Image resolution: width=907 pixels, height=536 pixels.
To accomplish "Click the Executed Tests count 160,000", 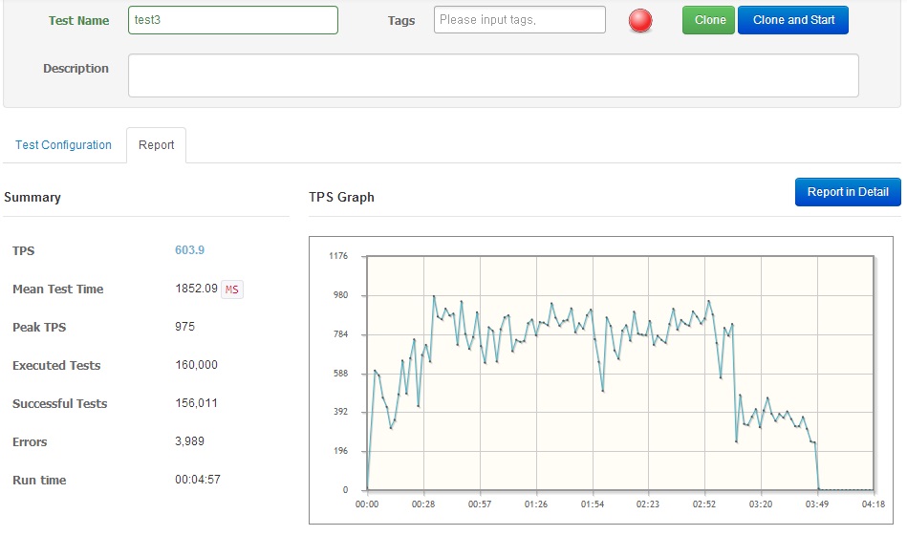I will [196, 365].
